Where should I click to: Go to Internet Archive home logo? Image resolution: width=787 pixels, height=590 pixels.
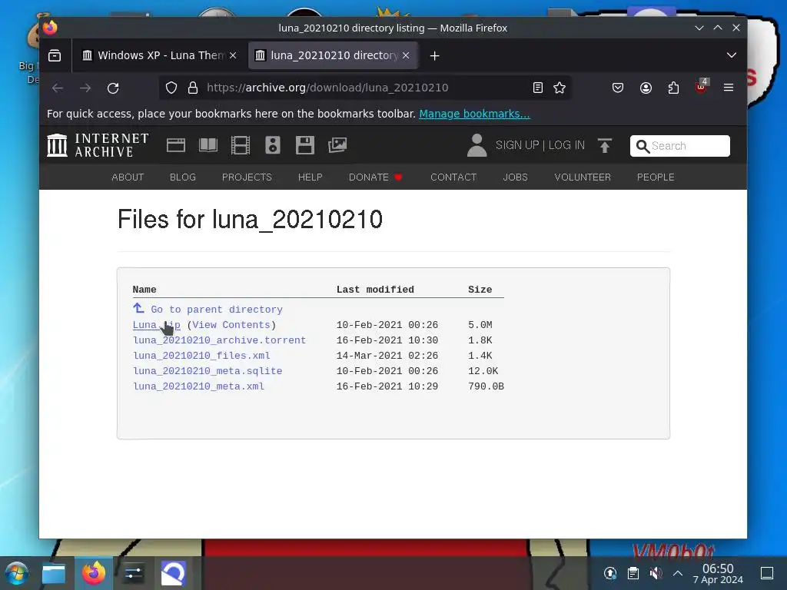[98, 145]
